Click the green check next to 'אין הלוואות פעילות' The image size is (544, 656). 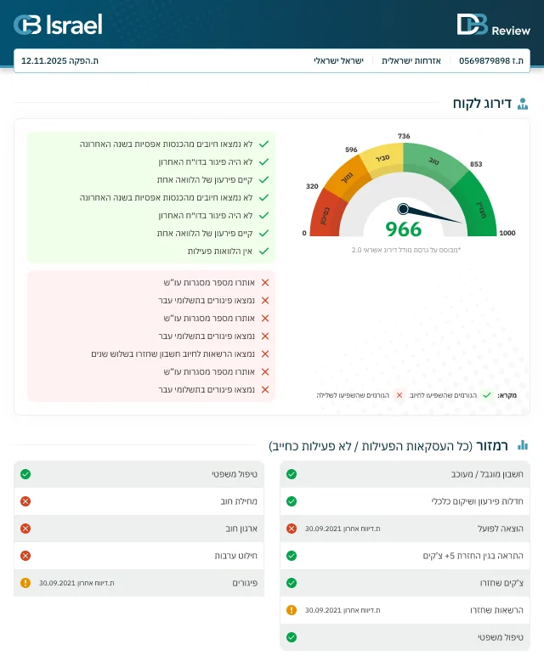click(x=263, y=252)
